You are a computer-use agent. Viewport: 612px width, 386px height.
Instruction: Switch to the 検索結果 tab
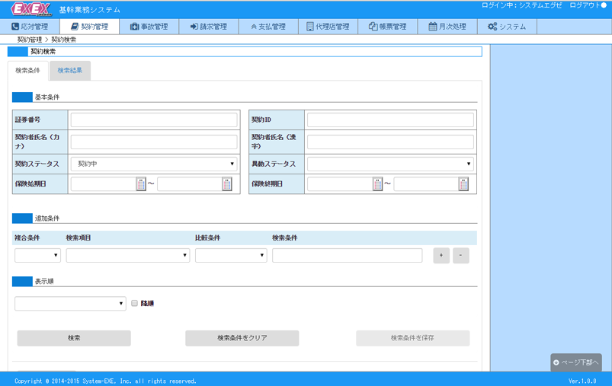coord(70,71)
